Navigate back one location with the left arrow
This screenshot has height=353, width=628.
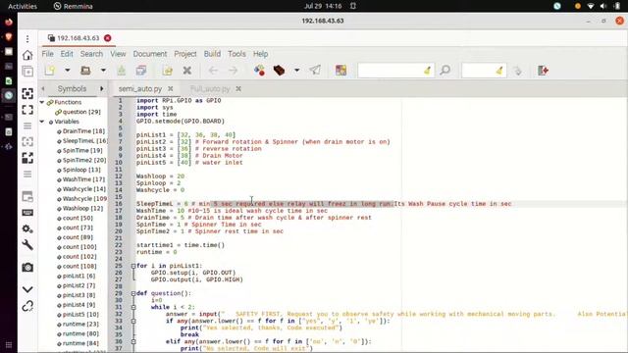coord(213,71)
